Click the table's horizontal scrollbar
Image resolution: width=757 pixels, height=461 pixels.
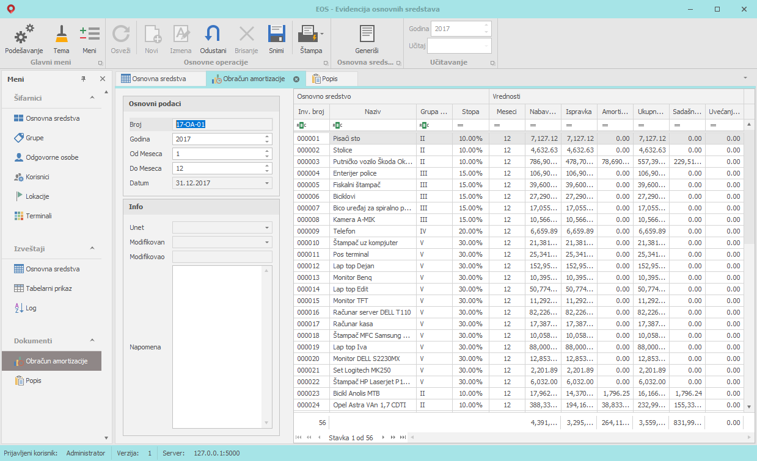tap(579, 437)
